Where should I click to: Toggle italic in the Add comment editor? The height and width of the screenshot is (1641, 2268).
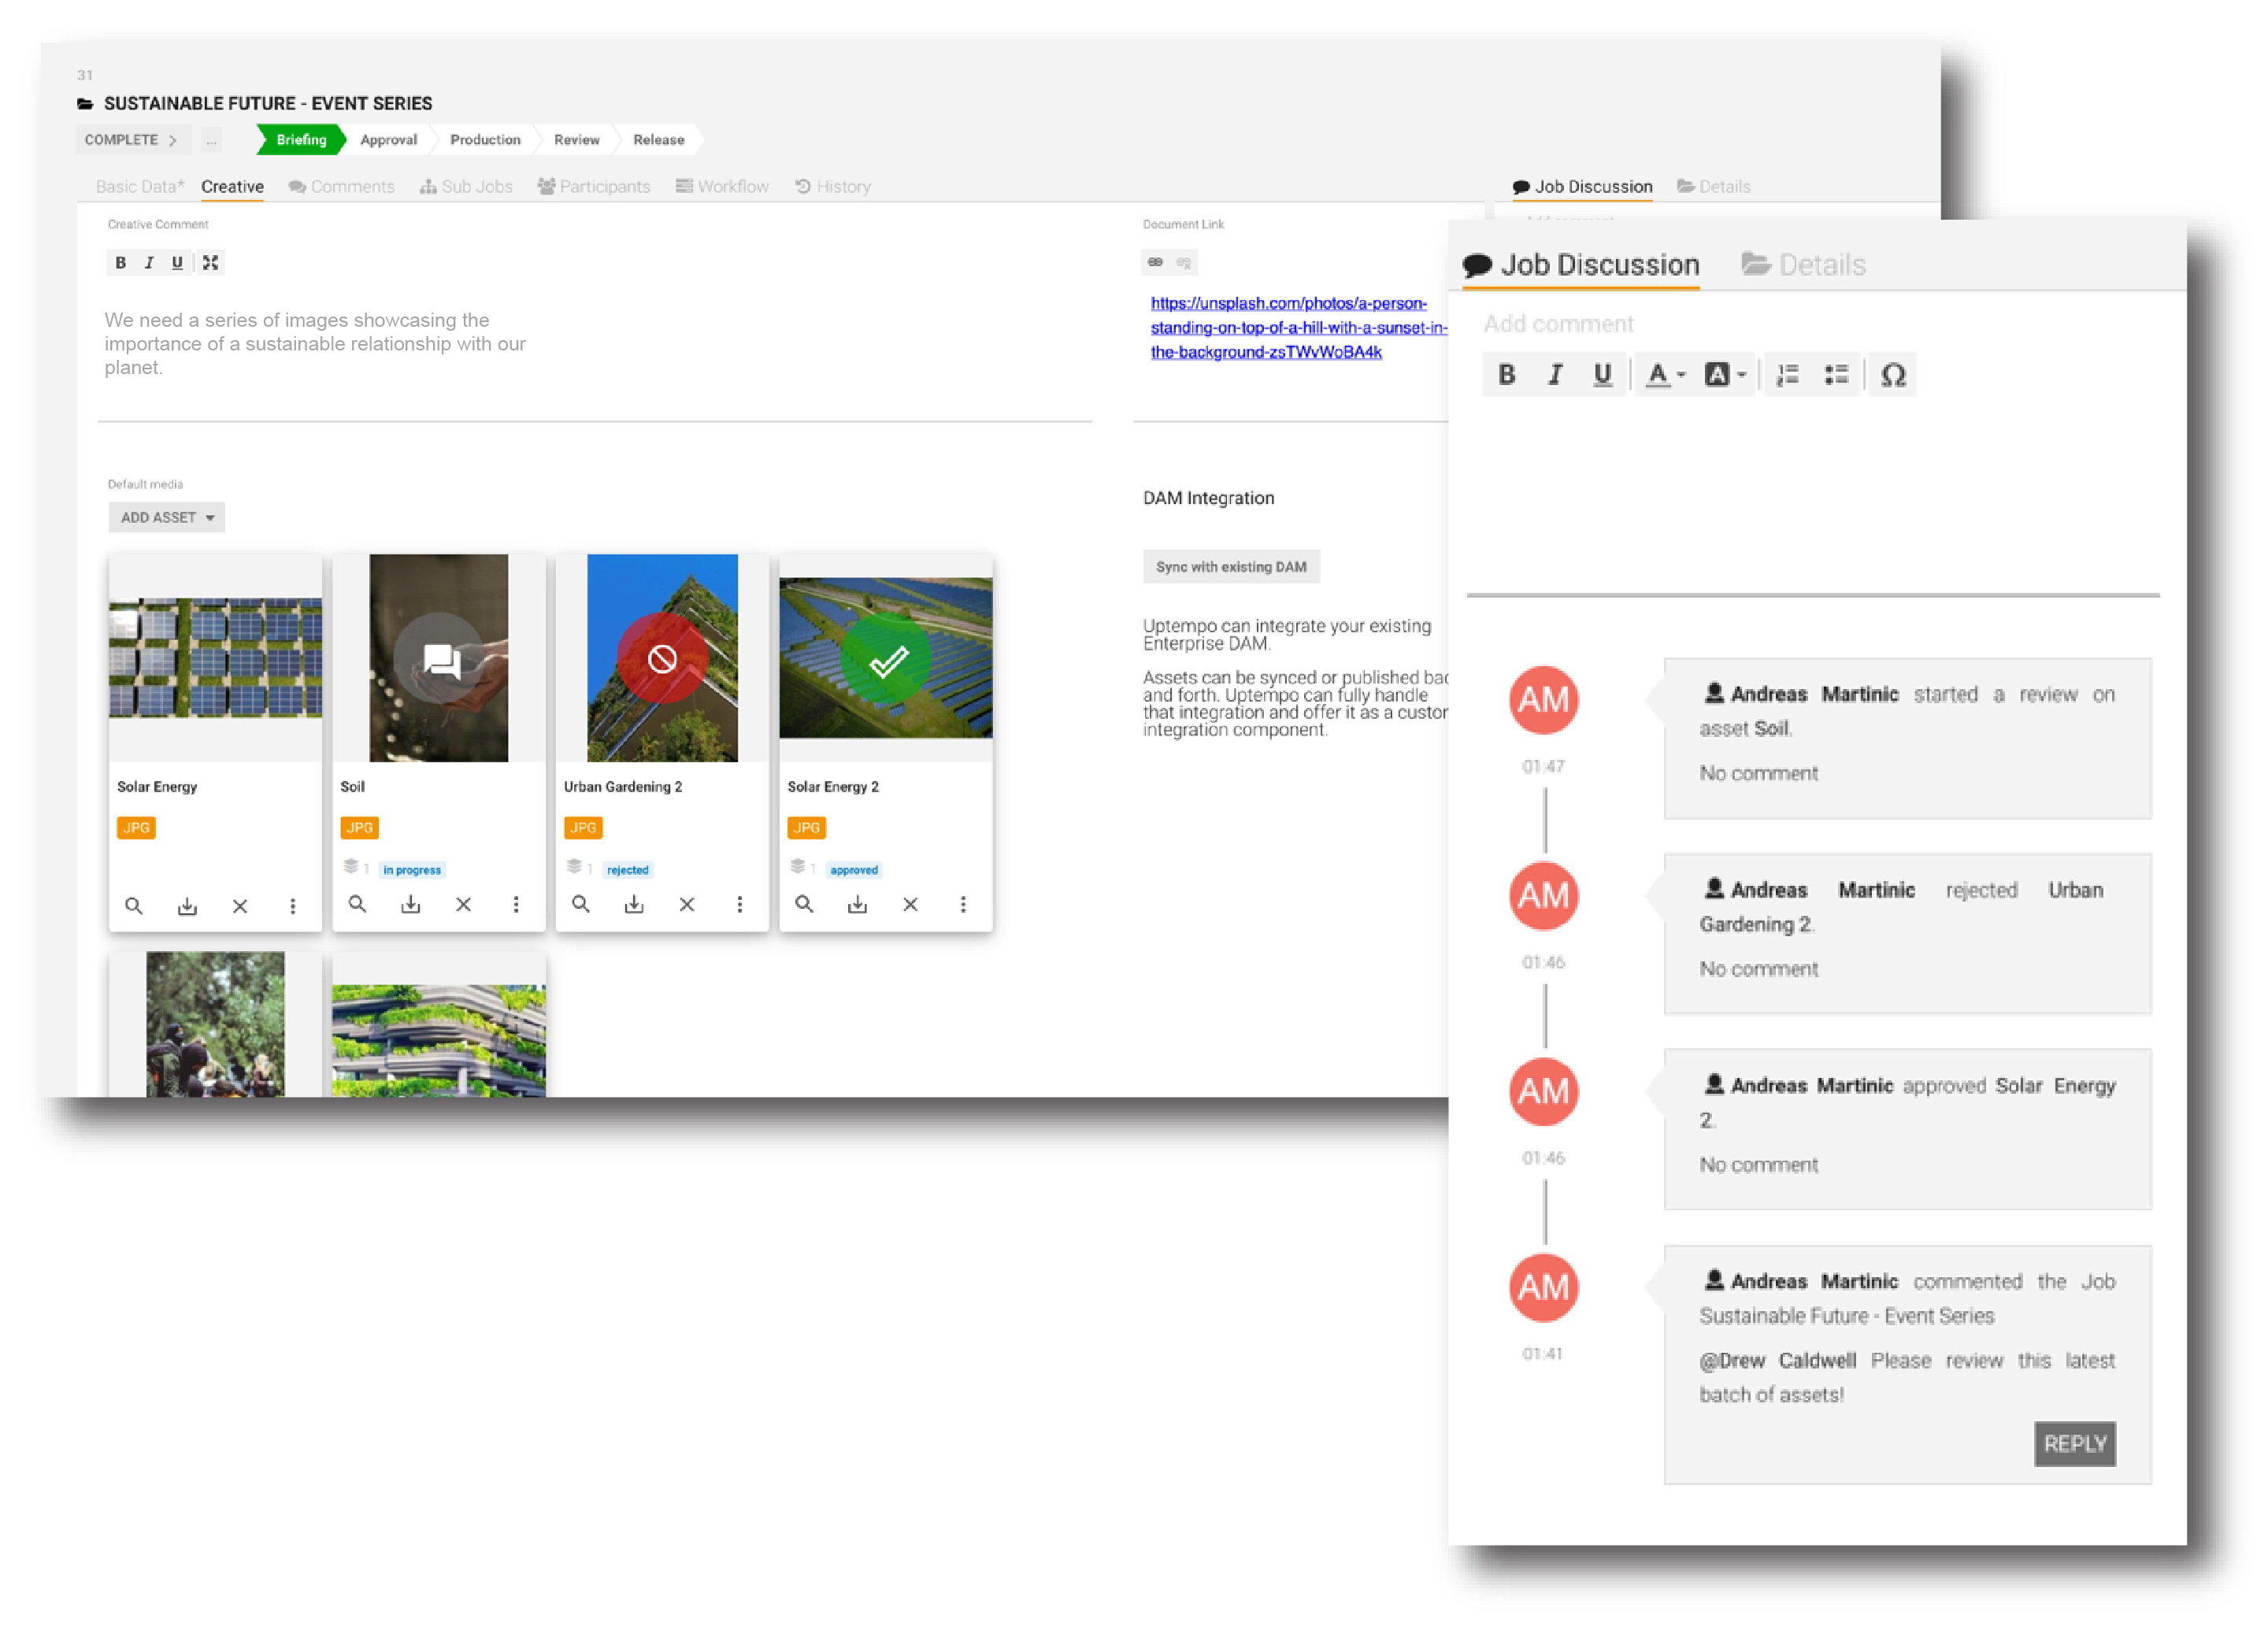(1555, 374)
